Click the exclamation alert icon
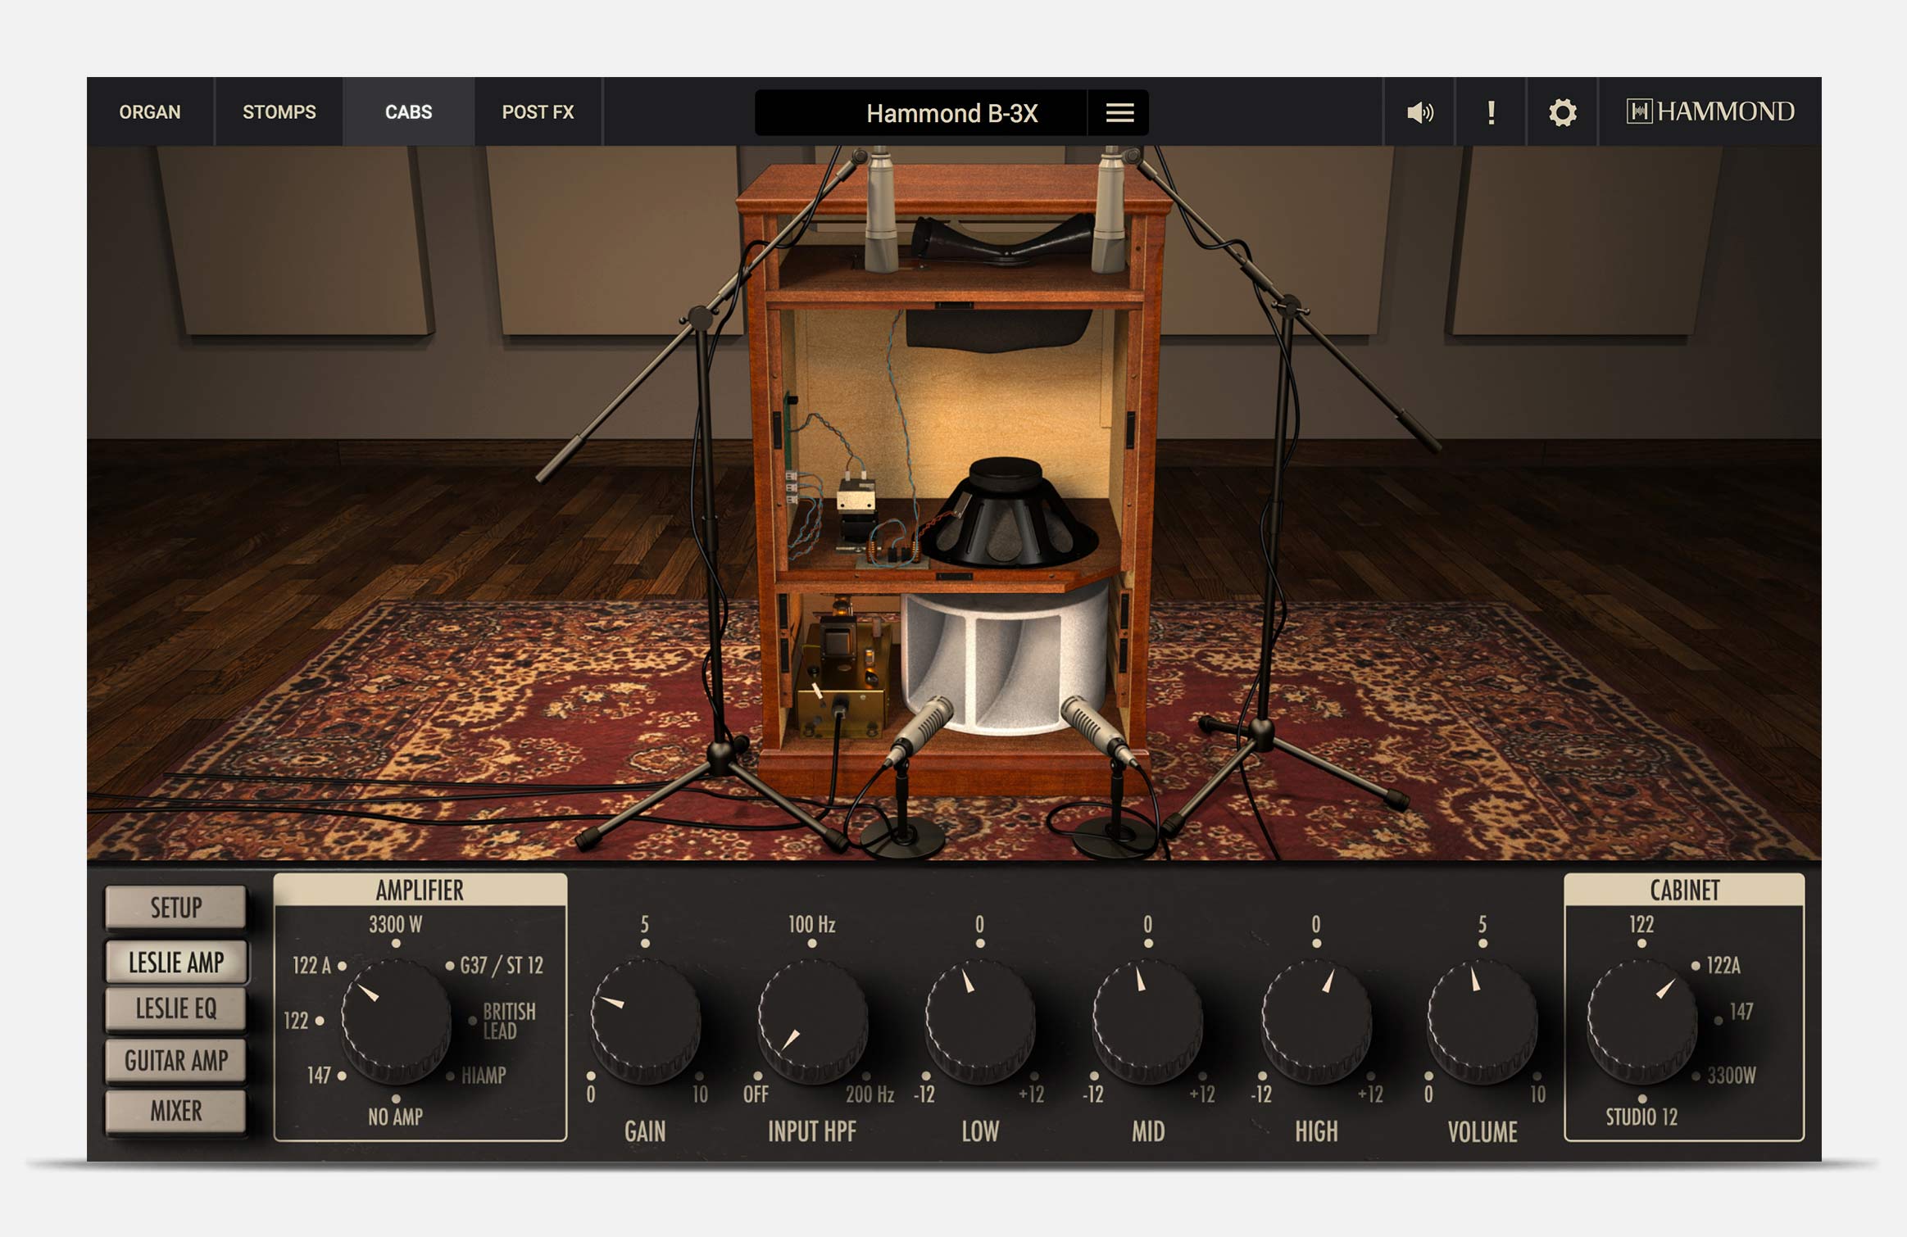The image size is (1907, 1237). [x=1491, y=112]
